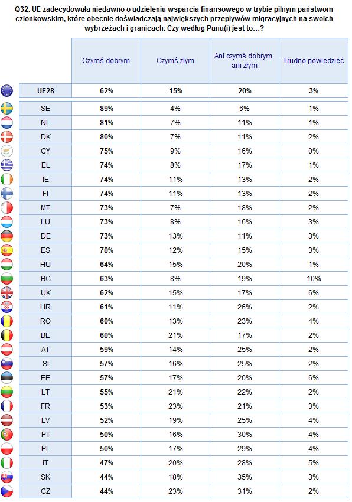Select the Portugal flag icon
The image size is (352, 502).
(6, 435)
